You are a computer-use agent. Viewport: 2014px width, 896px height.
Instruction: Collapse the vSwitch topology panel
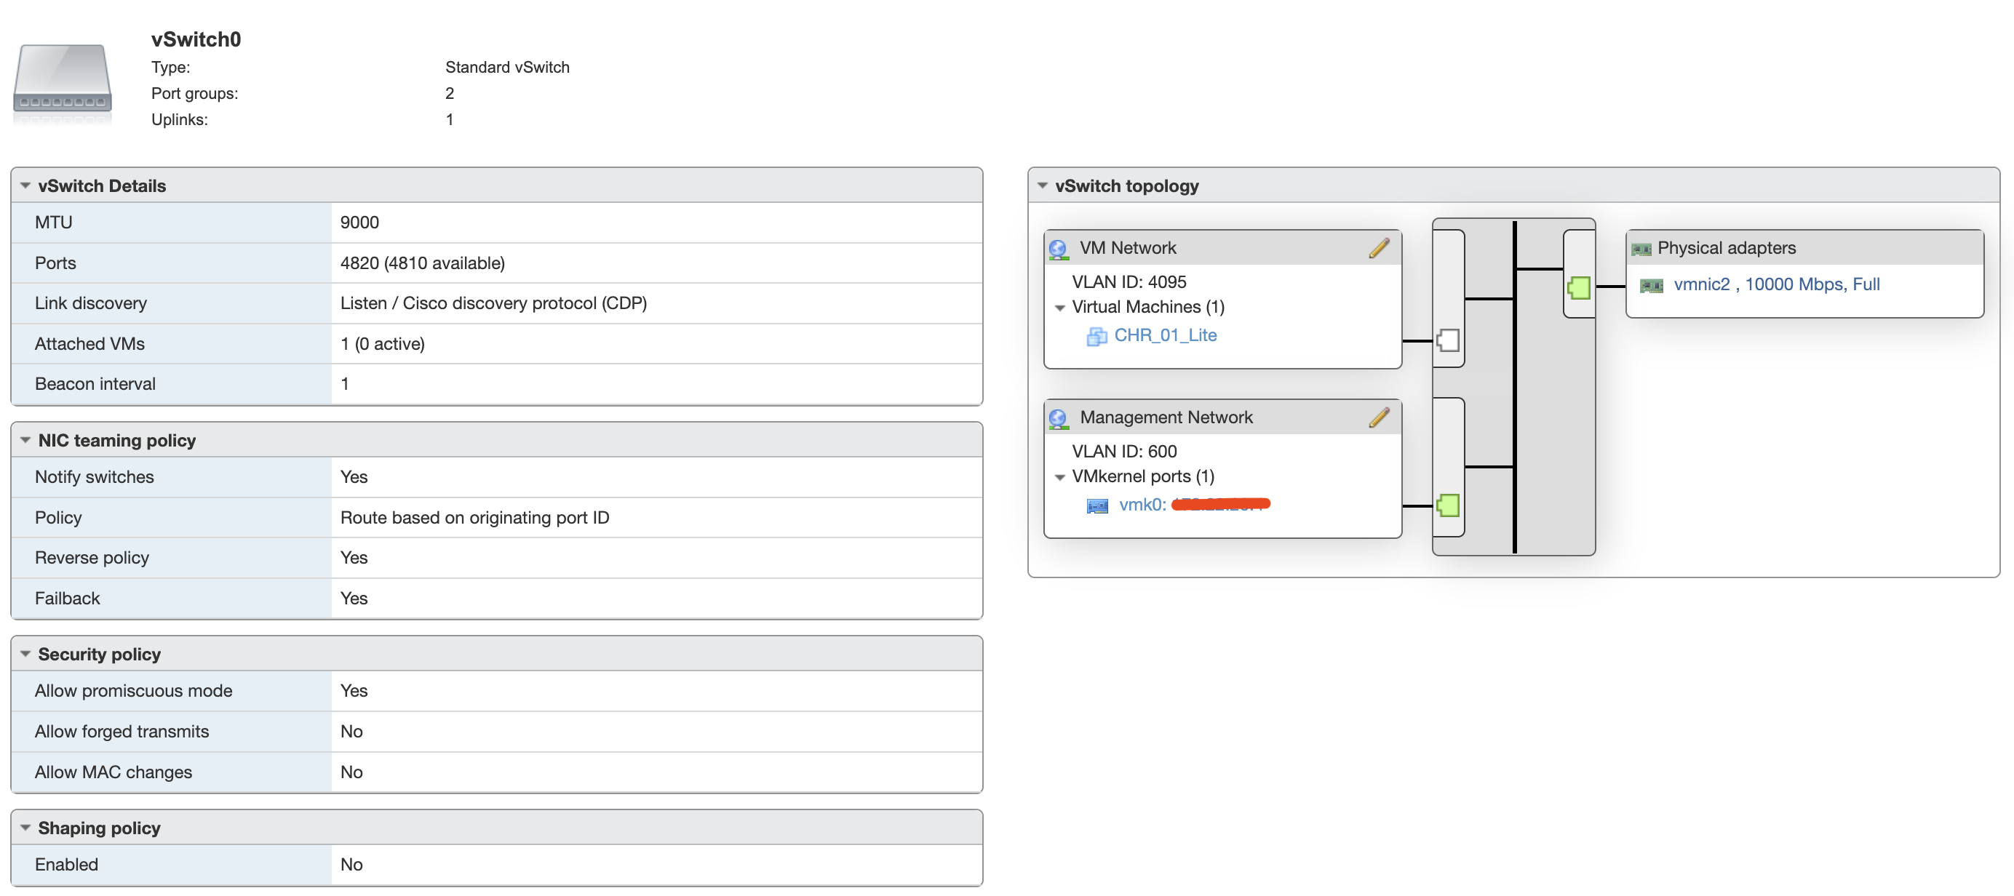coord(1042,185)
